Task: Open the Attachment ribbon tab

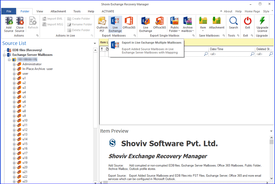Action: point(58,11)
